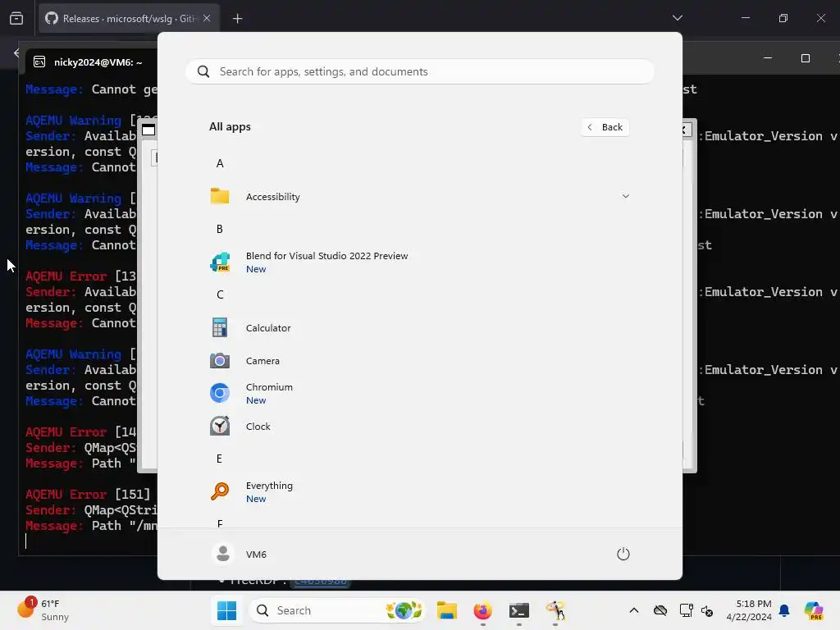840x630 pixels.
Task: Open the VM6 user account menu
Action: (x=240, y=554)
